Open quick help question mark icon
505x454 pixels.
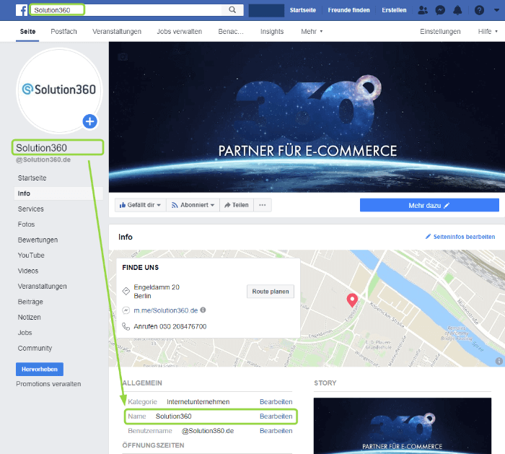(x=479, y=10)
